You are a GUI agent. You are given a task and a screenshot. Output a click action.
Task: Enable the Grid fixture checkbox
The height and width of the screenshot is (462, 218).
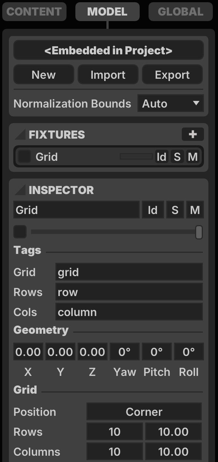tap(24, 157)
